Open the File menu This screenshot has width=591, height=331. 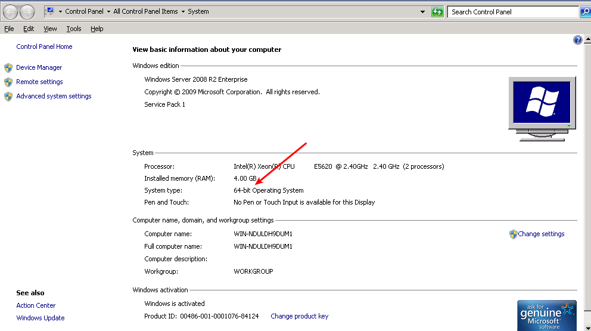tap(9, 29)
